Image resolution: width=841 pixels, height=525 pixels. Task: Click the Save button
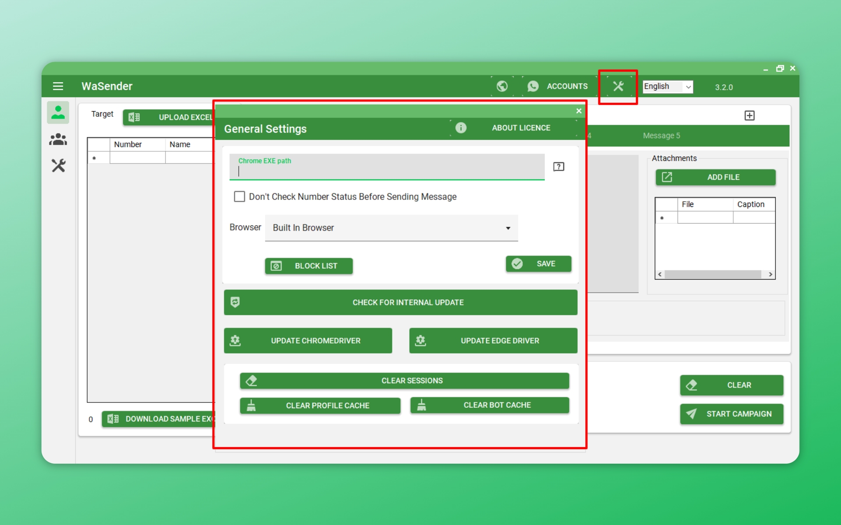[x=538, y=264]
